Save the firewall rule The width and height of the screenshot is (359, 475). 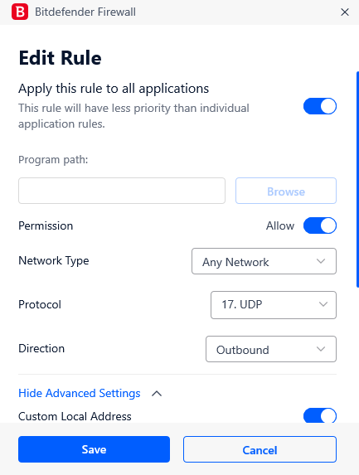[94, 449]
